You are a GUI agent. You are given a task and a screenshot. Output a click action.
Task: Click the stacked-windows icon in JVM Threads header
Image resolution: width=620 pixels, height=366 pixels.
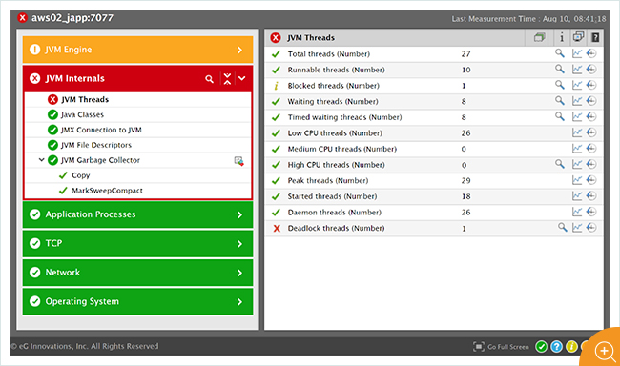pos(539,37)
